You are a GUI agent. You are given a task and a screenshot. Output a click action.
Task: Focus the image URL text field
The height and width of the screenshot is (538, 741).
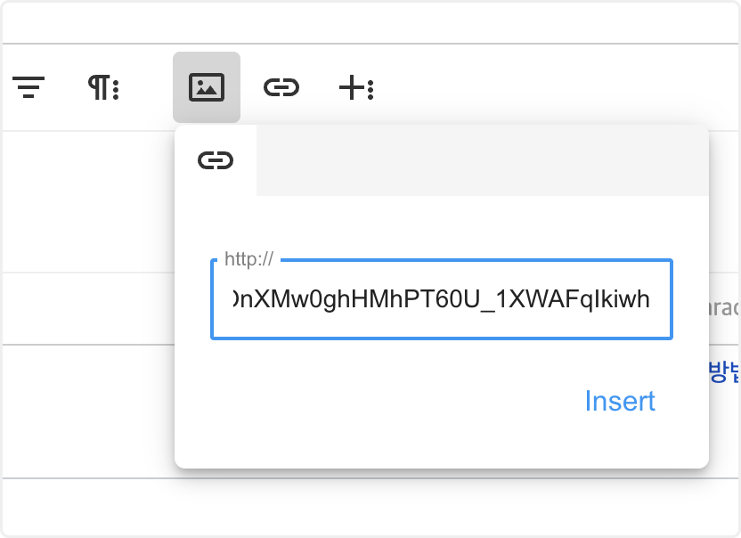pos(441,299)
